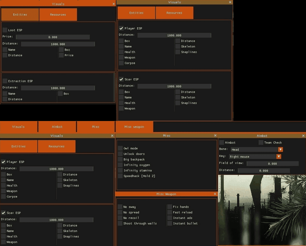The image size is (306, 246).
Task: Enable the Loot ESP checkbox
Action: (x=5, y=30)
